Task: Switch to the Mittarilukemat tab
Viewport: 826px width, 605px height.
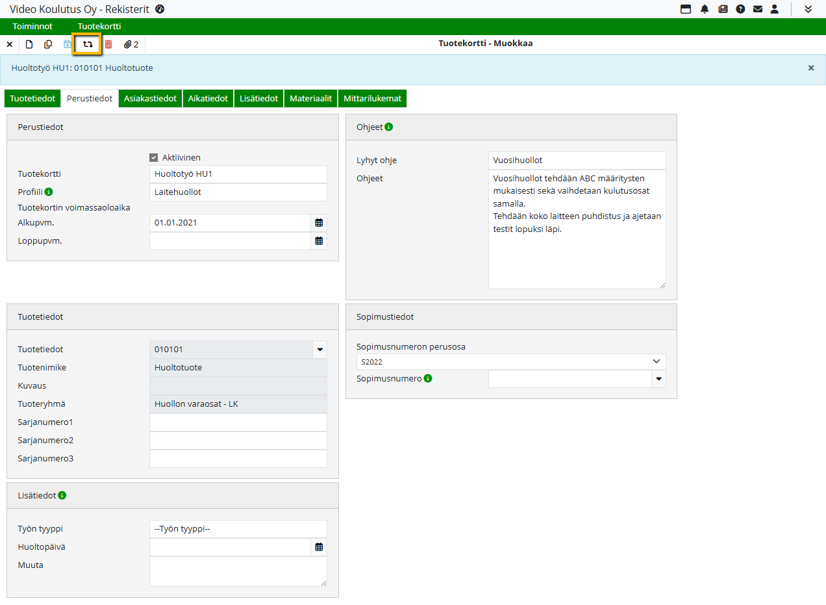Action: 372,99
